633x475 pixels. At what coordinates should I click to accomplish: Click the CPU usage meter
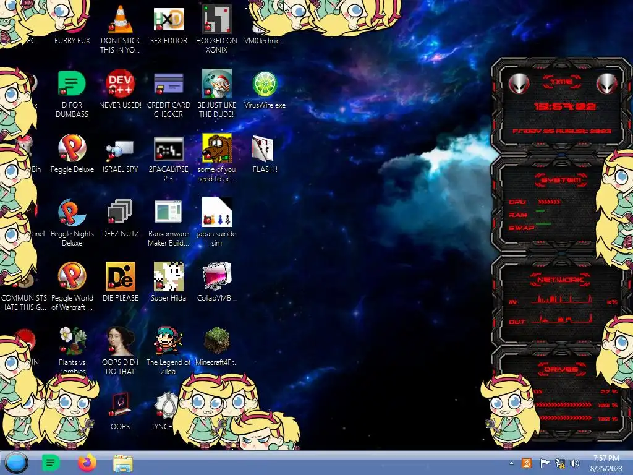(549, 202)
